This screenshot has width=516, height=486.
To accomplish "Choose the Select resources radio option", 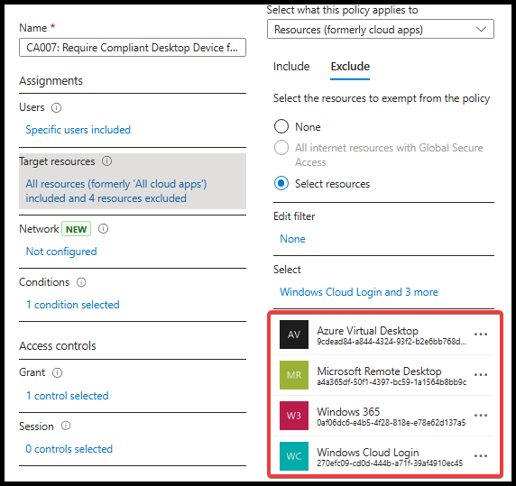I will [x=281, y=183].
